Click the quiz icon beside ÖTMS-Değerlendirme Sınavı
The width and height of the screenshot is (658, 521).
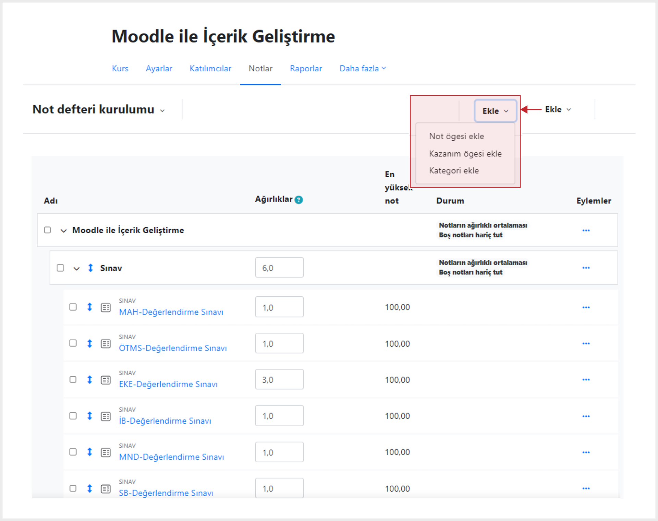106,344
